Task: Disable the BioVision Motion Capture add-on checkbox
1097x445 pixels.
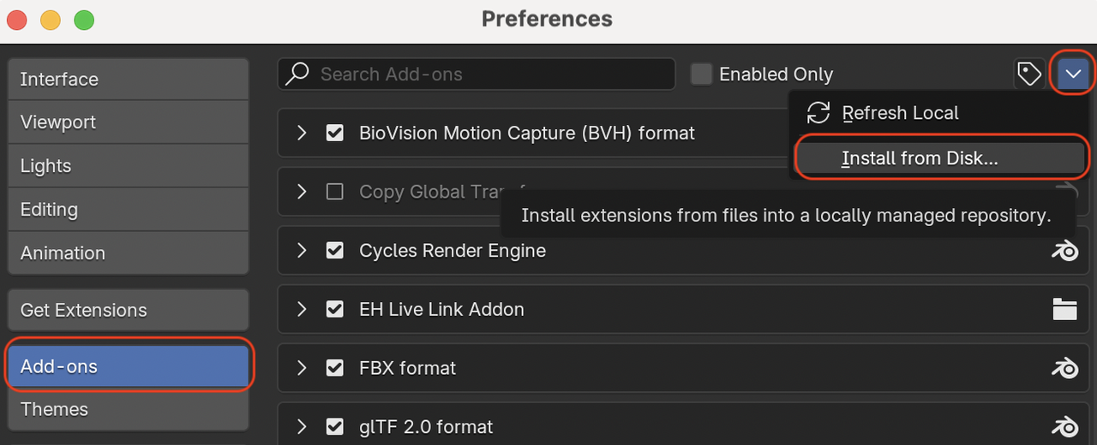Action: 335,133
